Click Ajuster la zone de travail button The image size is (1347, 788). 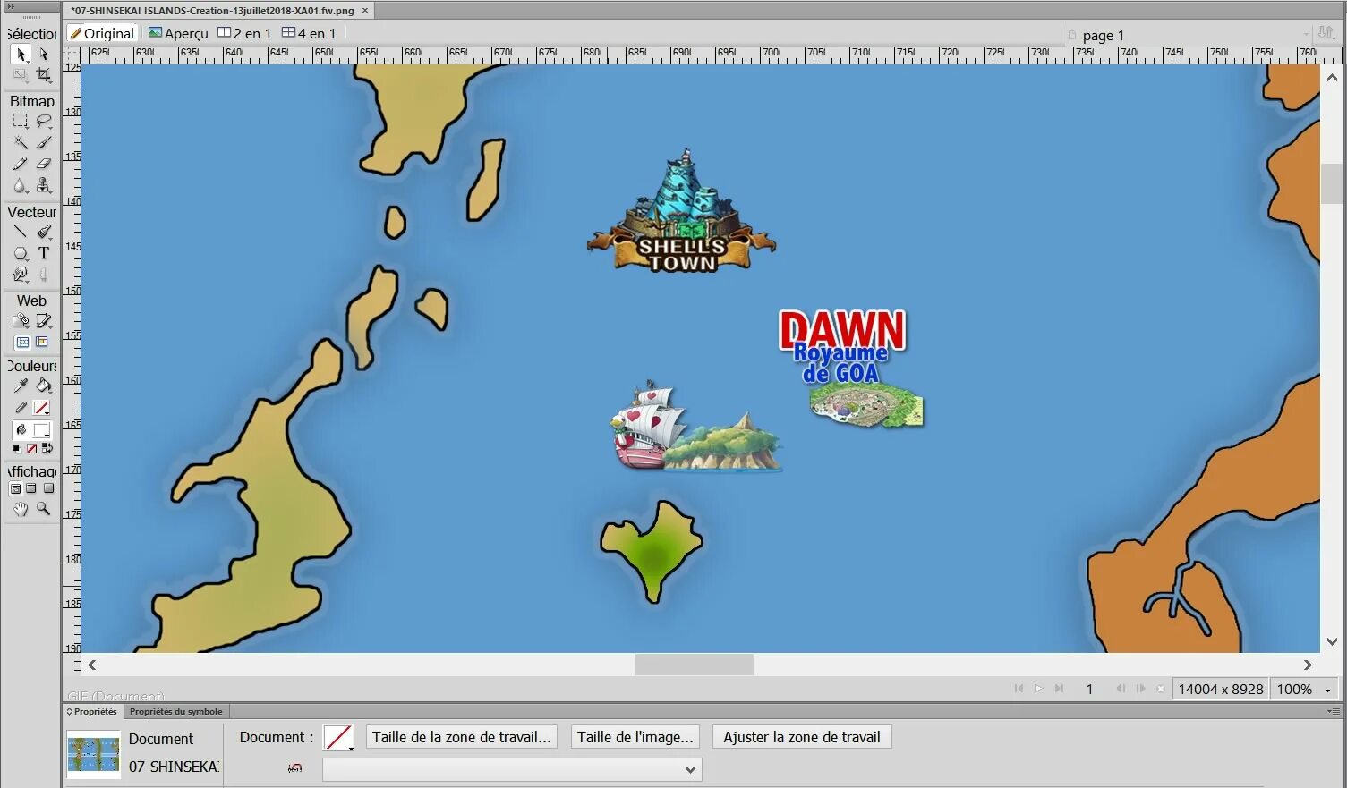point(802,737)
